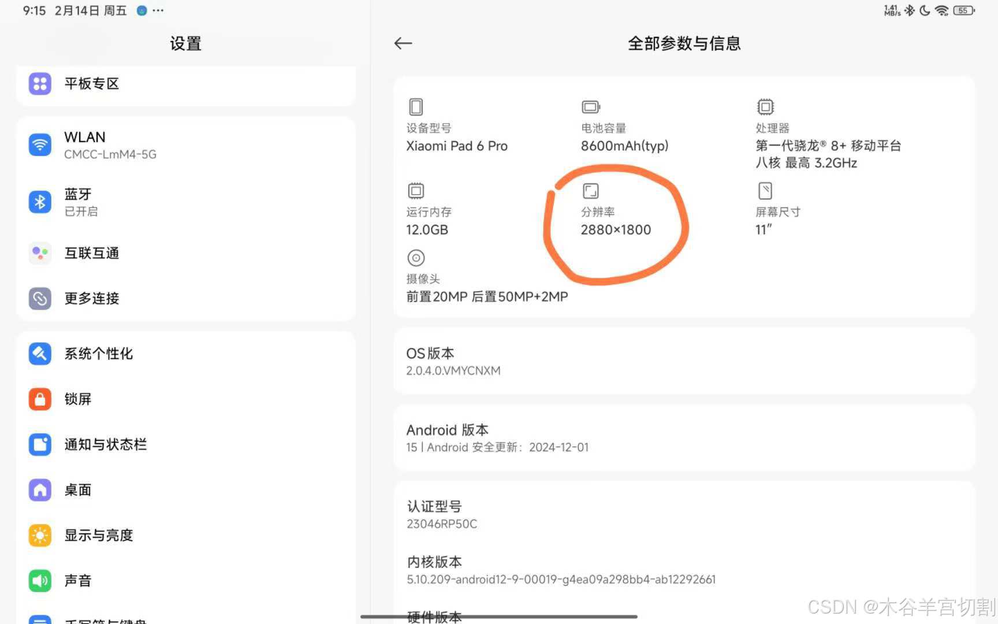Select the Xiaomi Pad 6 Pro text
Screen dimensions: 998x624
tap(457, 146)
